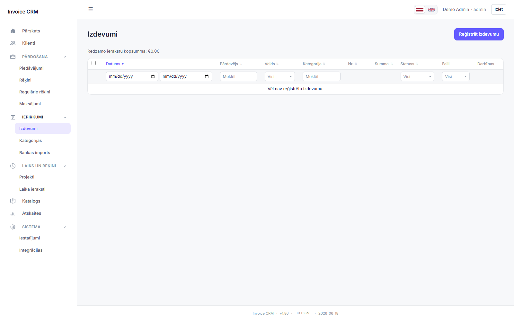Screen dimensions: 514x321
Task: Click Demo Admin user name
Action: (456, 9)
